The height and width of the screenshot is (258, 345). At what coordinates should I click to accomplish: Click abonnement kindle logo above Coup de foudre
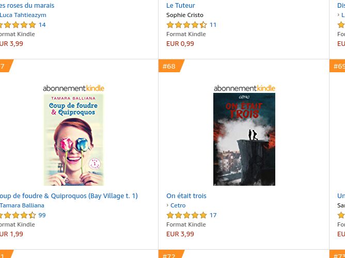(73, 88)
